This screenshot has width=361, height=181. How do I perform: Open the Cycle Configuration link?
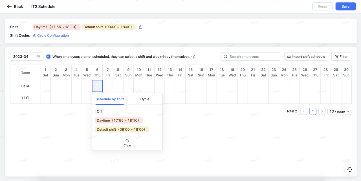pyautogui.click(x=53, y=35)
